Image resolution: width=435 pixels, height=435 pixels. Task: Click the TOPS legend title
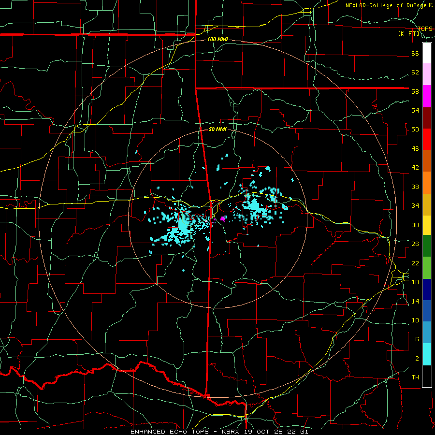click(425, 29)
